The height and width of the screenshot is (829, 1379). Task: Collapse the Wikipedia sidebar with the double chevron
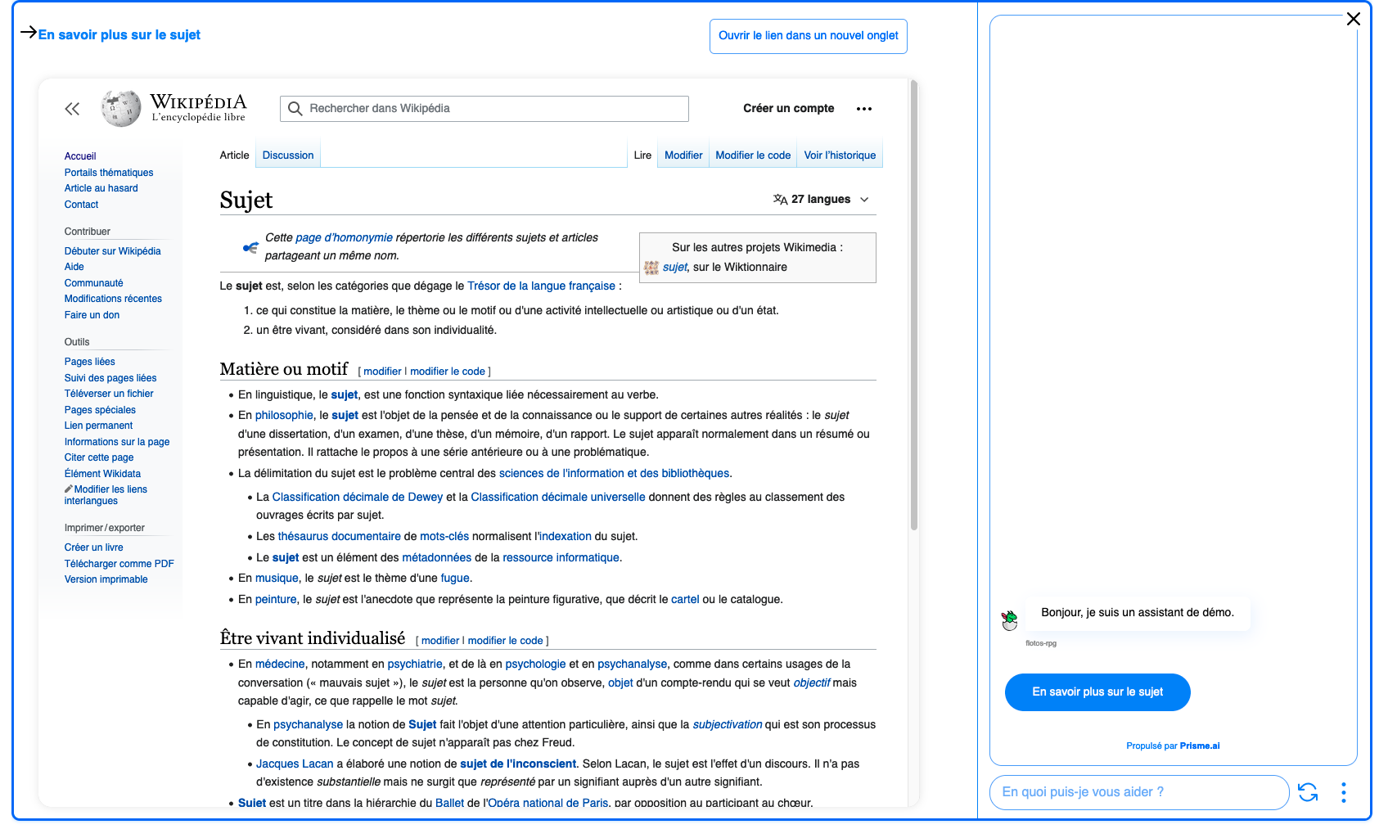pos(72,109)
